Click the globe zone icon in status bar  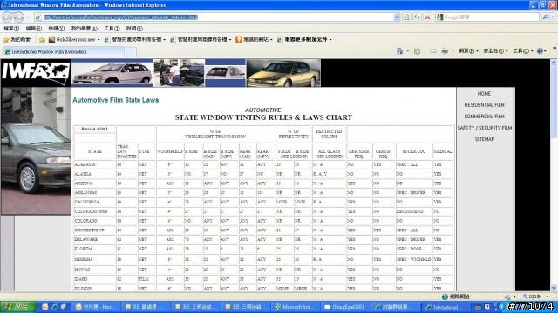445,296
